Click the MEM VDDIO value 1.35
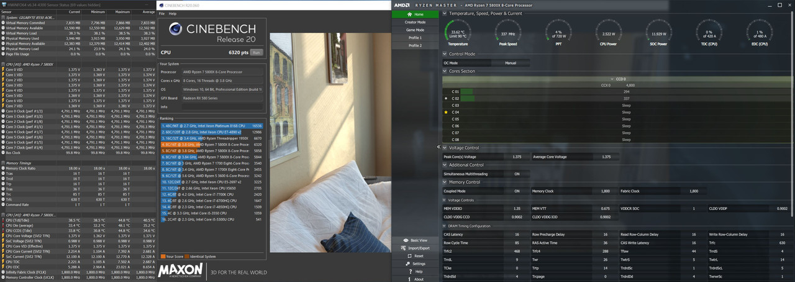 (x=517, y=208)
